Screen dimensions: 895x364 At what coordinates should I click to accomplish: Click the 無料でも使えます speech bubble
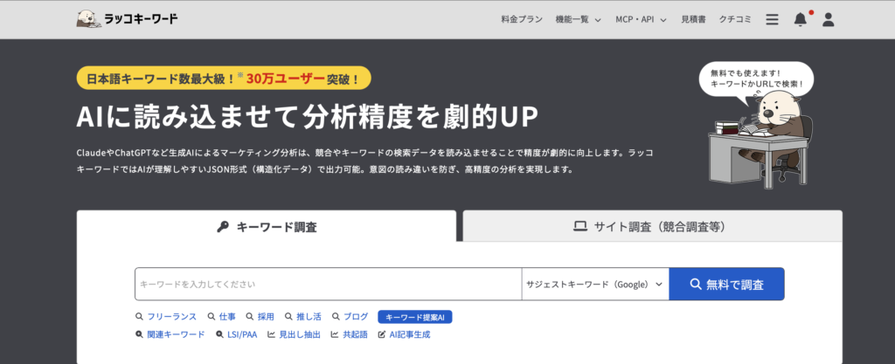tap(756, 79)
